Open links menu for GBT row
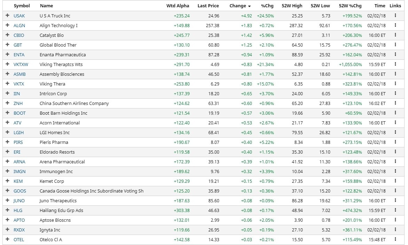This screenshot has width=408, height=245. [395, 45]
